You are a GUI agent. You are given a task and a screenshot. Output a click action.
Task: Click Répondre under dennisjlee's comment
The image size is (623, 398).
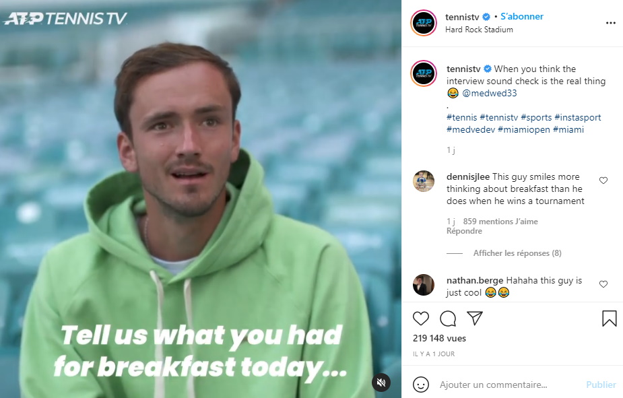464,231
